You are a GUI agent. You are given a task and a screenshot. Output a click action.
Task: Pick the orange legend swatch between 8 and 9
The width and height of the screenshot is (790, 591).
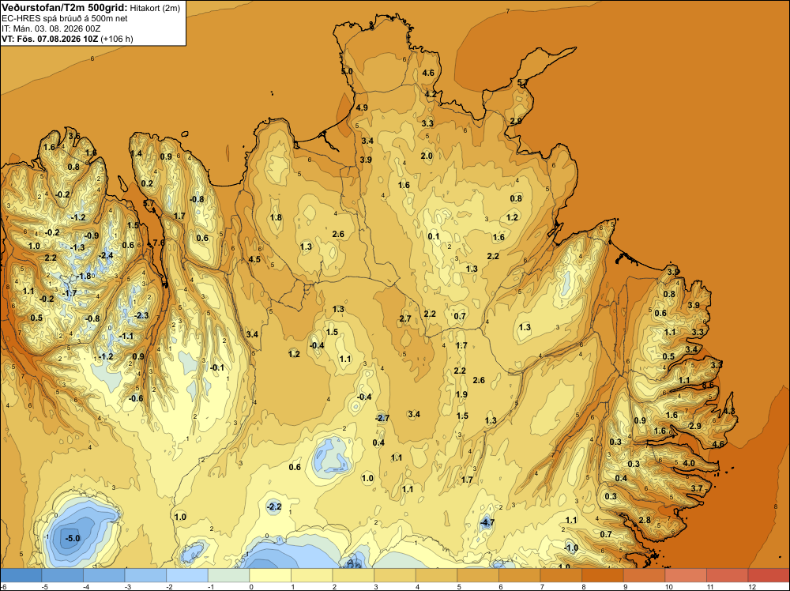pos(603,575)
